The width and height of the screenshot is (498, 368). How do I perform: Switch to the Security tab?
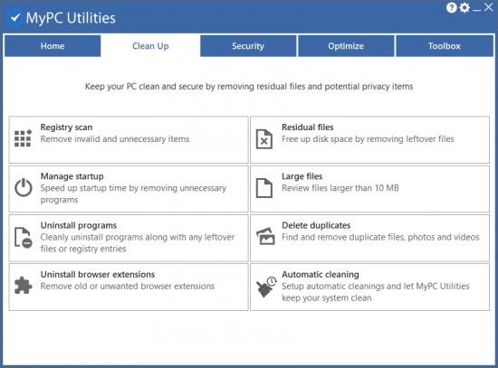(248, 46)
